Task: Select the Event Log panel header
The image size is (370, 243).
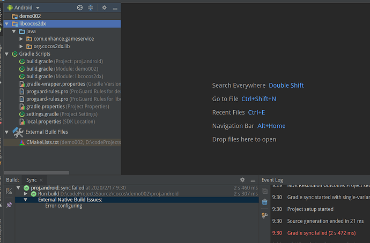Action: point(272,180)
